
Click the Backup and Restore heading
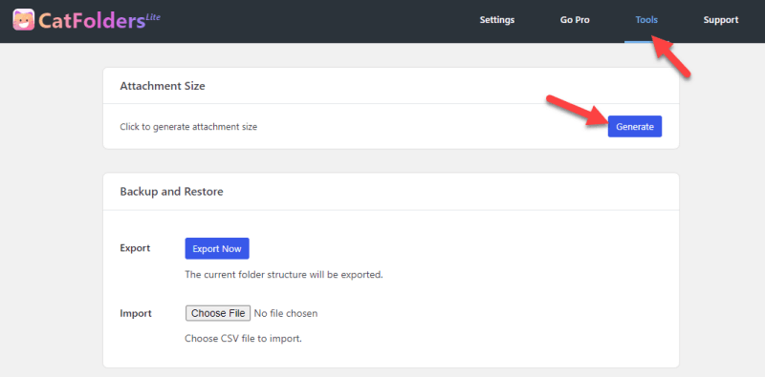tap(172, 192)
